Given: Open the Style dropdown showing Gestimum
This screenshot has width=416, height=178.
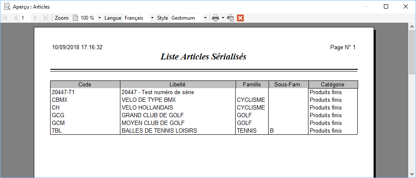Looking at the screenshot, I should [205, 18].
